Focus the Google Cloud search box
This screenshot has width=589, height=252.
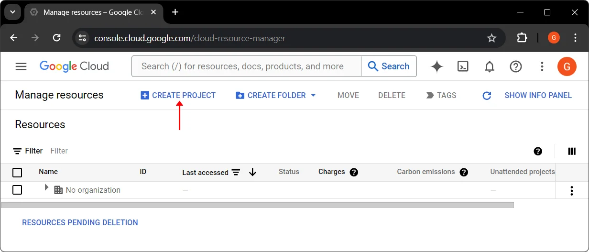(246, 66)
